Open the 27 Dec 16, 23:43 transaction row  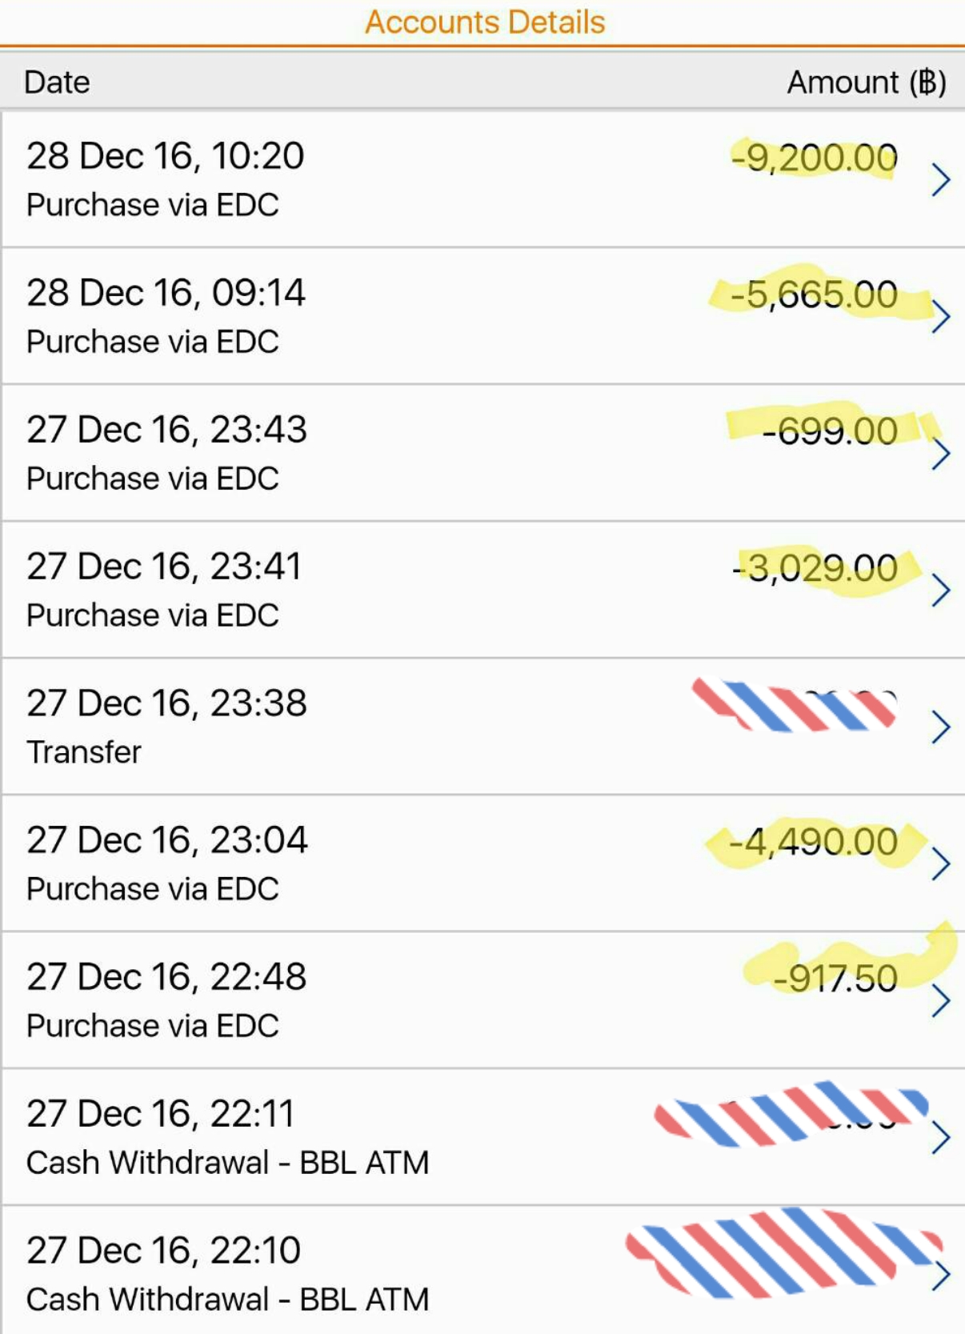pos(482,453)
